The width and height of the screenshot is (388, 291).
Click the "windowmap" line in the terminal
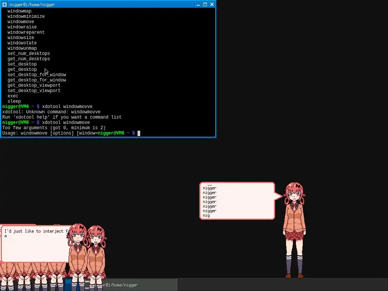coord(19,11)
